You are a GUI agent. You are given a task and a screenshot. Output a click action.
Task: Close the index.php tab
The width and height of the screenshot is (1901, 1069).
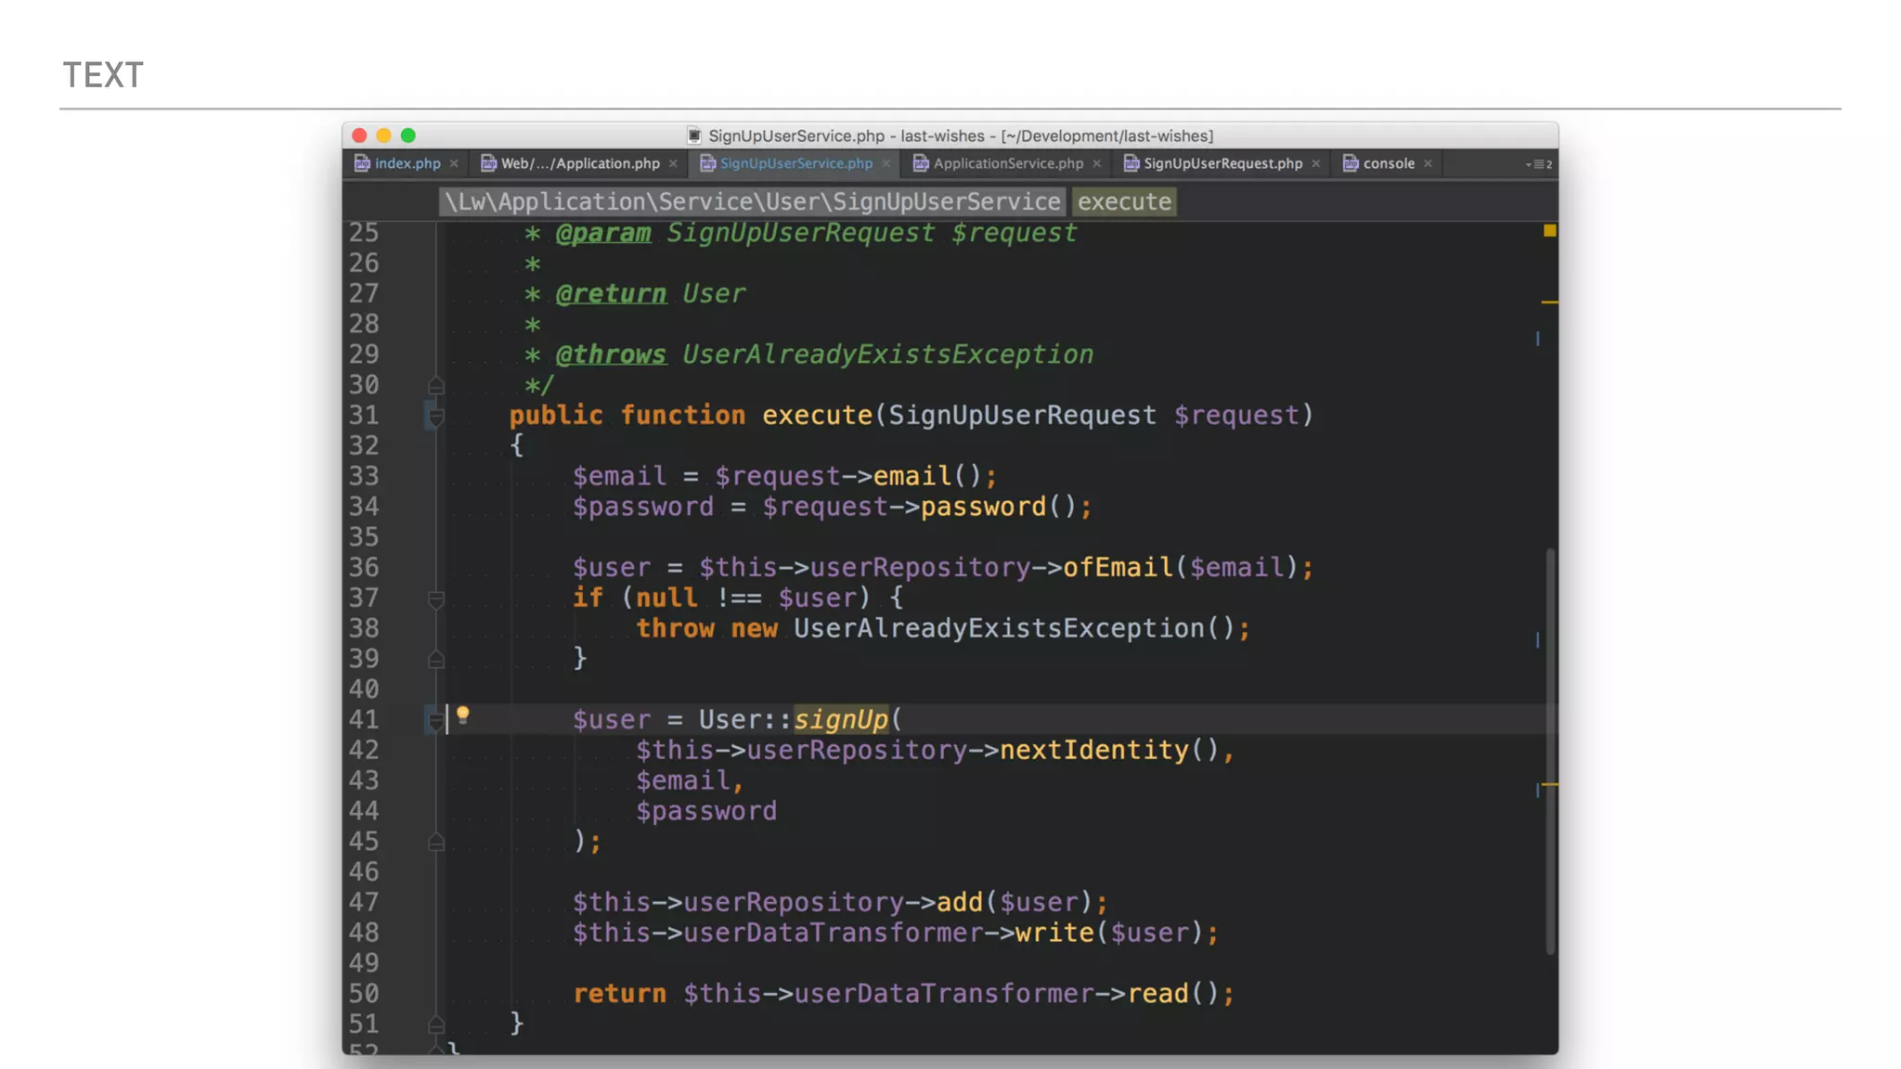(454, 163)
